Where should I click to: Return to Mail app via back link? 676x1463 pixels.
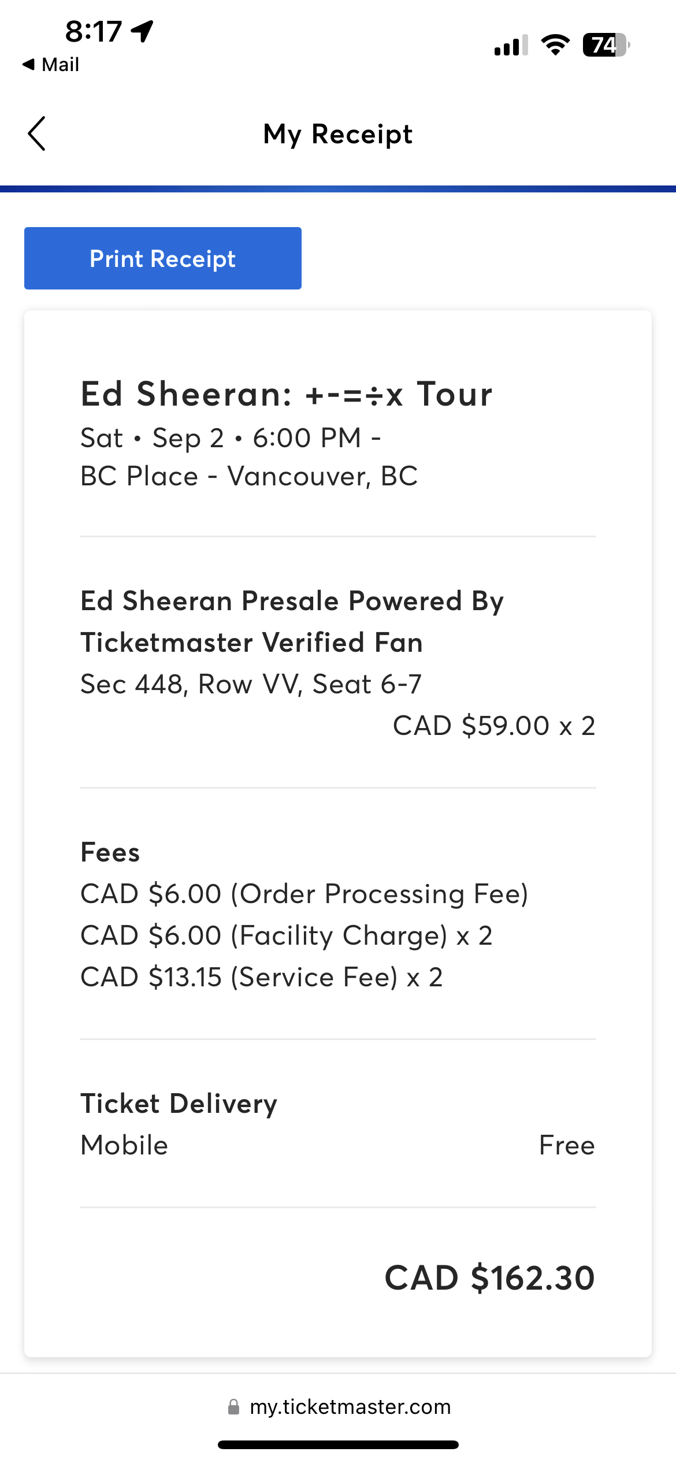point(51,64)
